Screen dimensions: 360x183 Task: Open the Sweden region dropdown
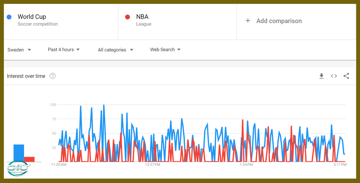tap(19, 50)
